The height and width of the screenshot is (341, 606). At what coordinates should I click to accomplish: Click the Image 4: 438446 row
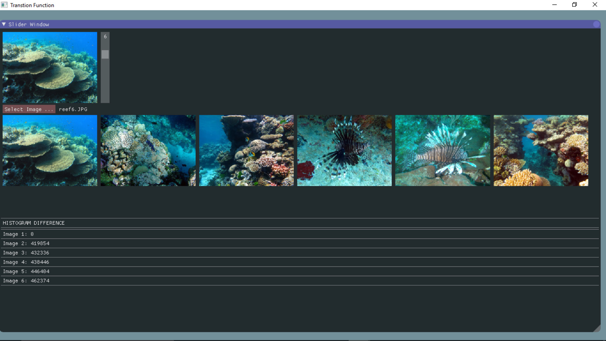(26, 262)
